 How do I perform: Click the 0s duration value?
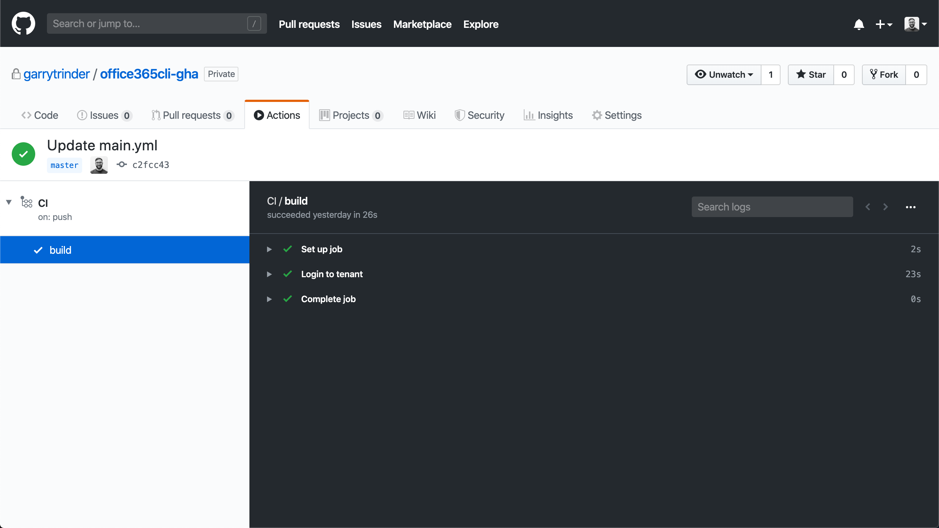[x=916, y=299]
